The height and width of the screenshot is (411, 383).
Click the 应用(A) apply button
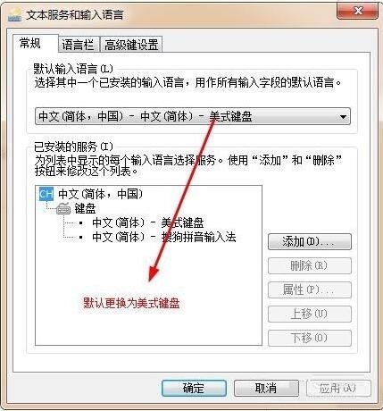coord(338,388)
